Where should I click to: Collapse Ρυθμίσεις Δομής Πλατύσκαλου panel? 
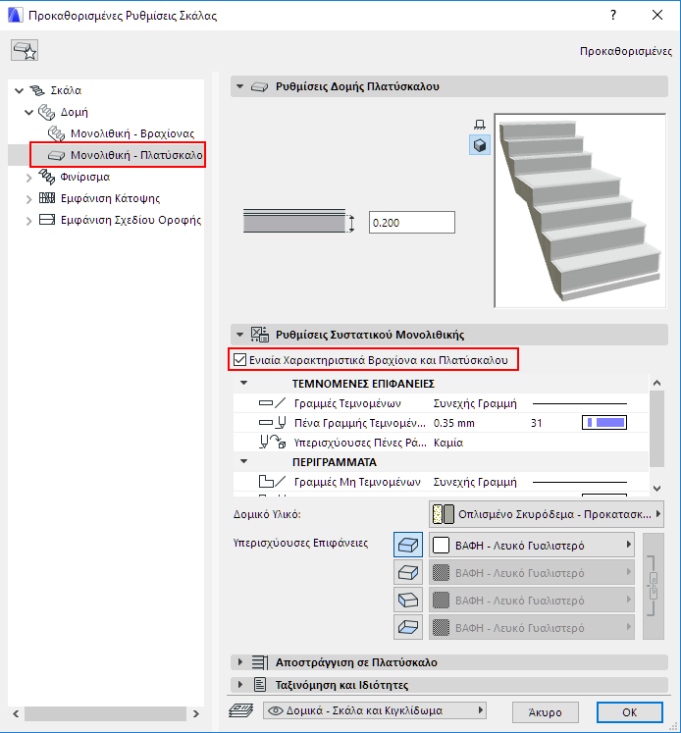tap(239, 86)
